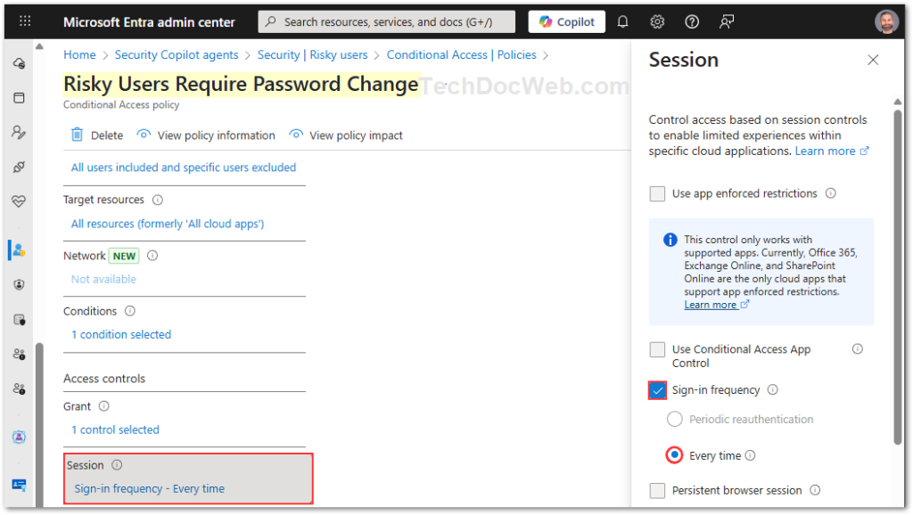Open the feedback icon in header
This screenshot has width=913, height=515.
click(x=728, y=21)
